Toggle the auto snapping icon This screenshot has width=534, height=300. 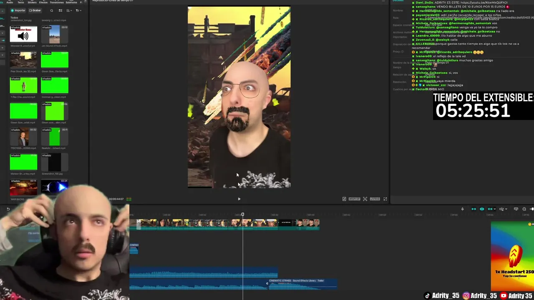[x=482, y=209]
